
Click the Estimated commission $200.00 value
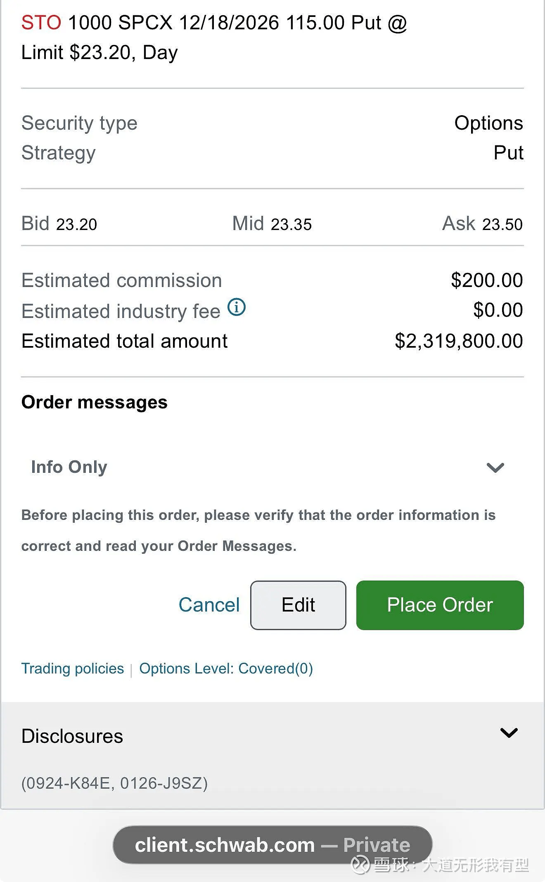(x=487, y=280)
